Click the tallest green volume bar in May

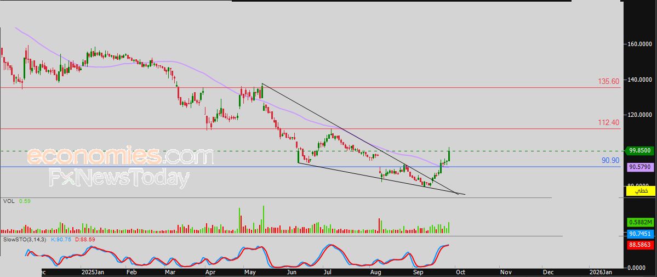click(264, 219)
